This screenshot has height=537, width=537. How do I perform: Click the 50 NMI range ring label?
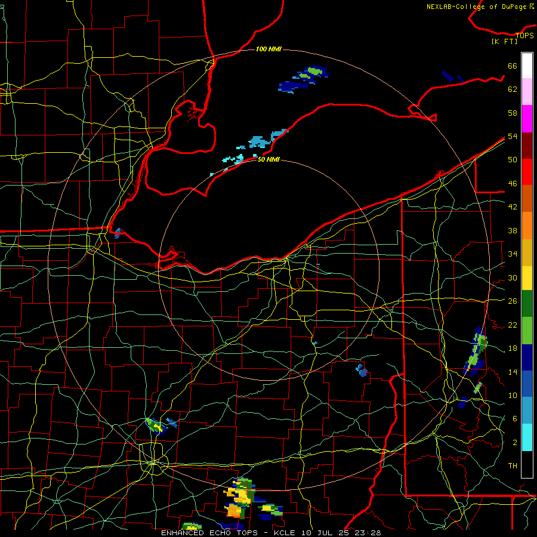[x=268, y=159]
